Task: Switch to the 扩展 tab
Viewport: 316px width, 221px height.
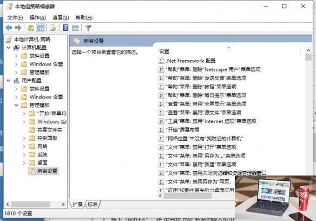Action: [x=77, y=204]
